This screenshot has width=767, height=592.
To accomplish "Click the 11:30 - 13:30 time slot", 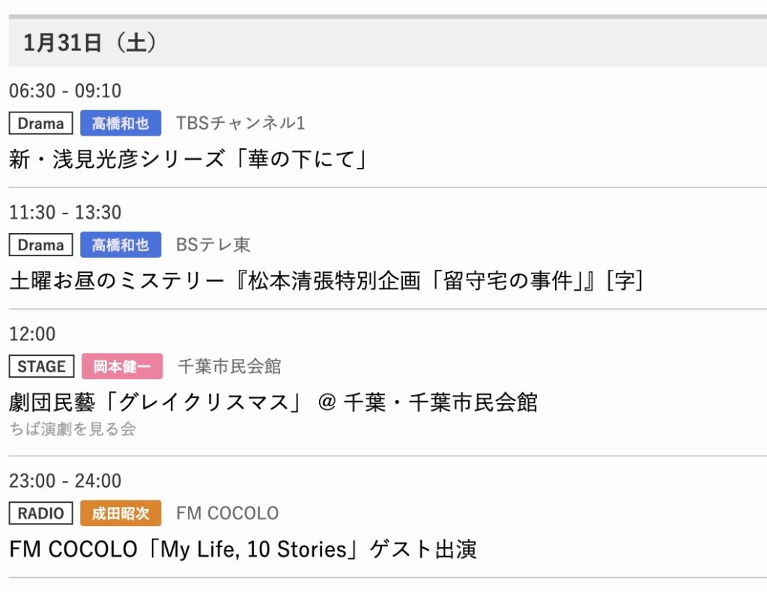I will (x=65, y=212).
